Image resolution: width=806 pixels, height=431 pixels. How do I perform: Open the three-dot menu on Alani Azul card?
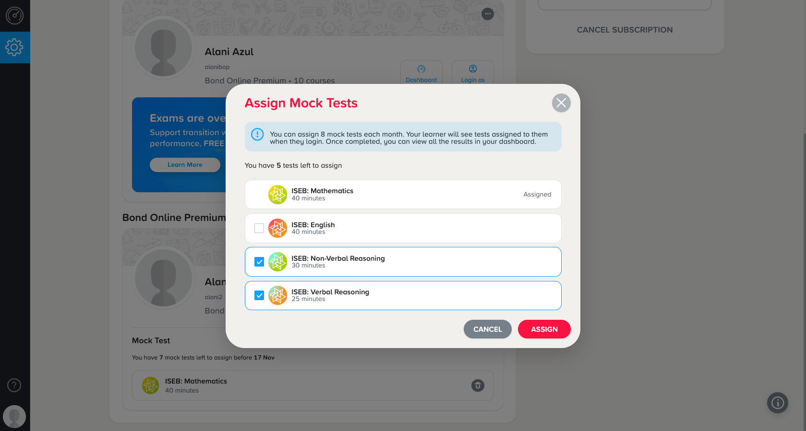coord(488,14)
